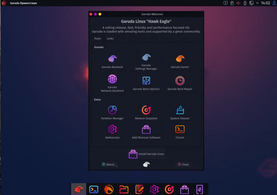Open Garuda Boot Options
The width and height of the screenshot is (277, 195).
(146, 81)
